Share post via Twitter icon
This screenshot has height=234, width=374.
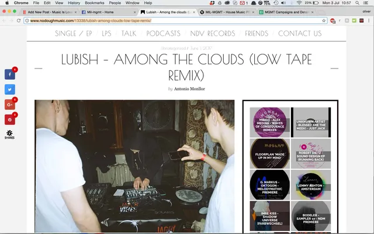pyautogui.click(x=10, y=90)
